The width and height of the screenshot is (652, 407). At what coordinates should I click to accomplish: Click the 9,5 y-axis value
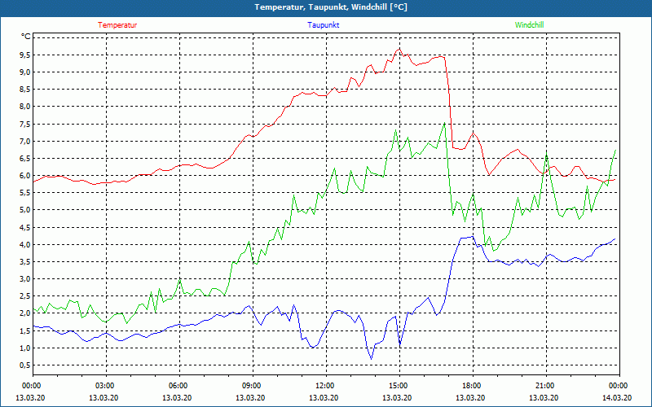point(25,55)
